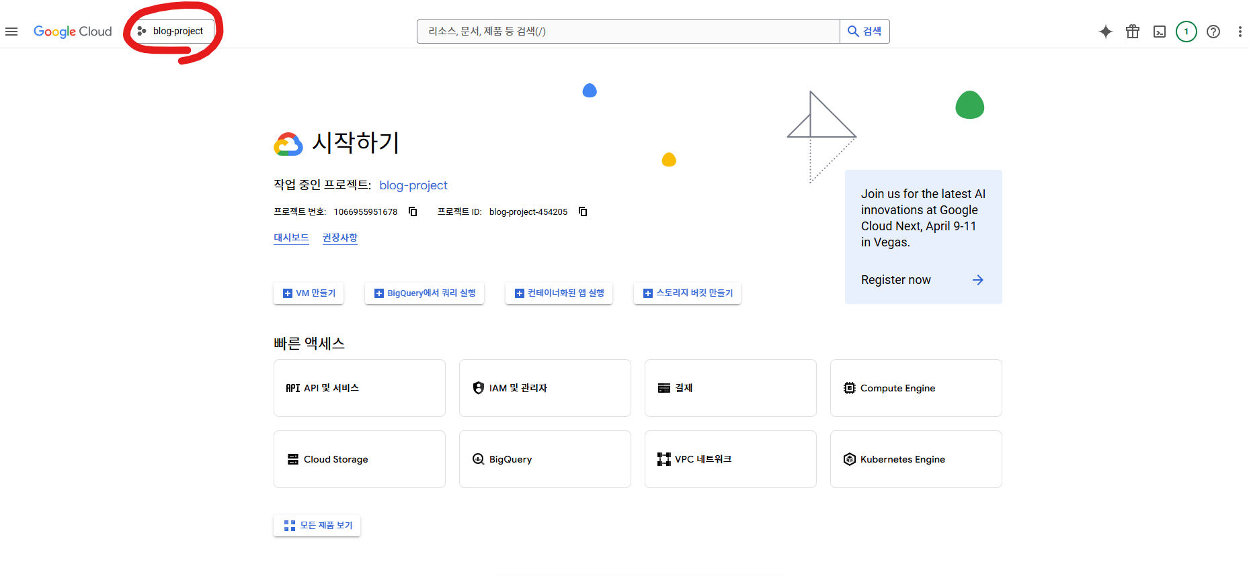1249x576 pixels.
Task: Click 스토리지 버킷 만들기 button
Action: (687, 293)
